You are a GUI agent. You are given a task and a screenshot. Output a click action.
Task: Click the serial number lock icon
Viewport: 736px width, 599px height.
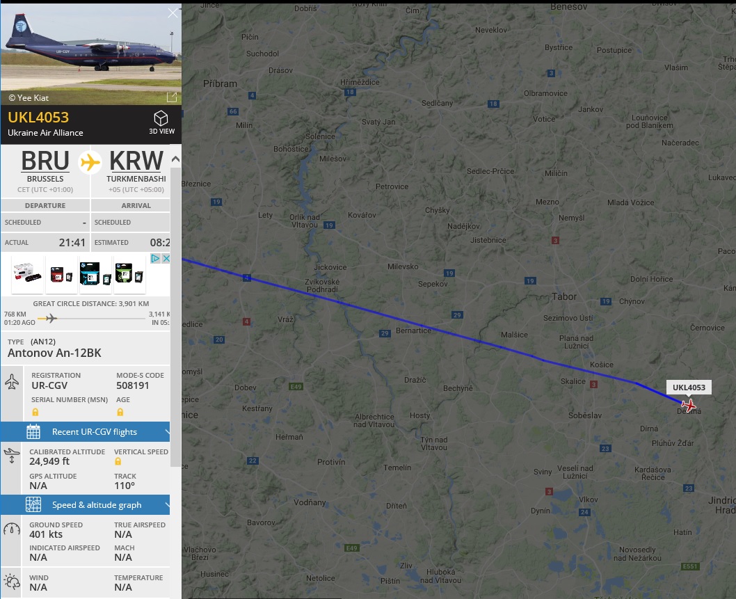(35, 412)
